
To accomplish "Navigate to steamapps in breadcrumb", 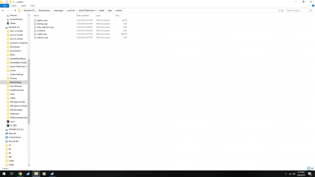I will (x=58, y=10).
